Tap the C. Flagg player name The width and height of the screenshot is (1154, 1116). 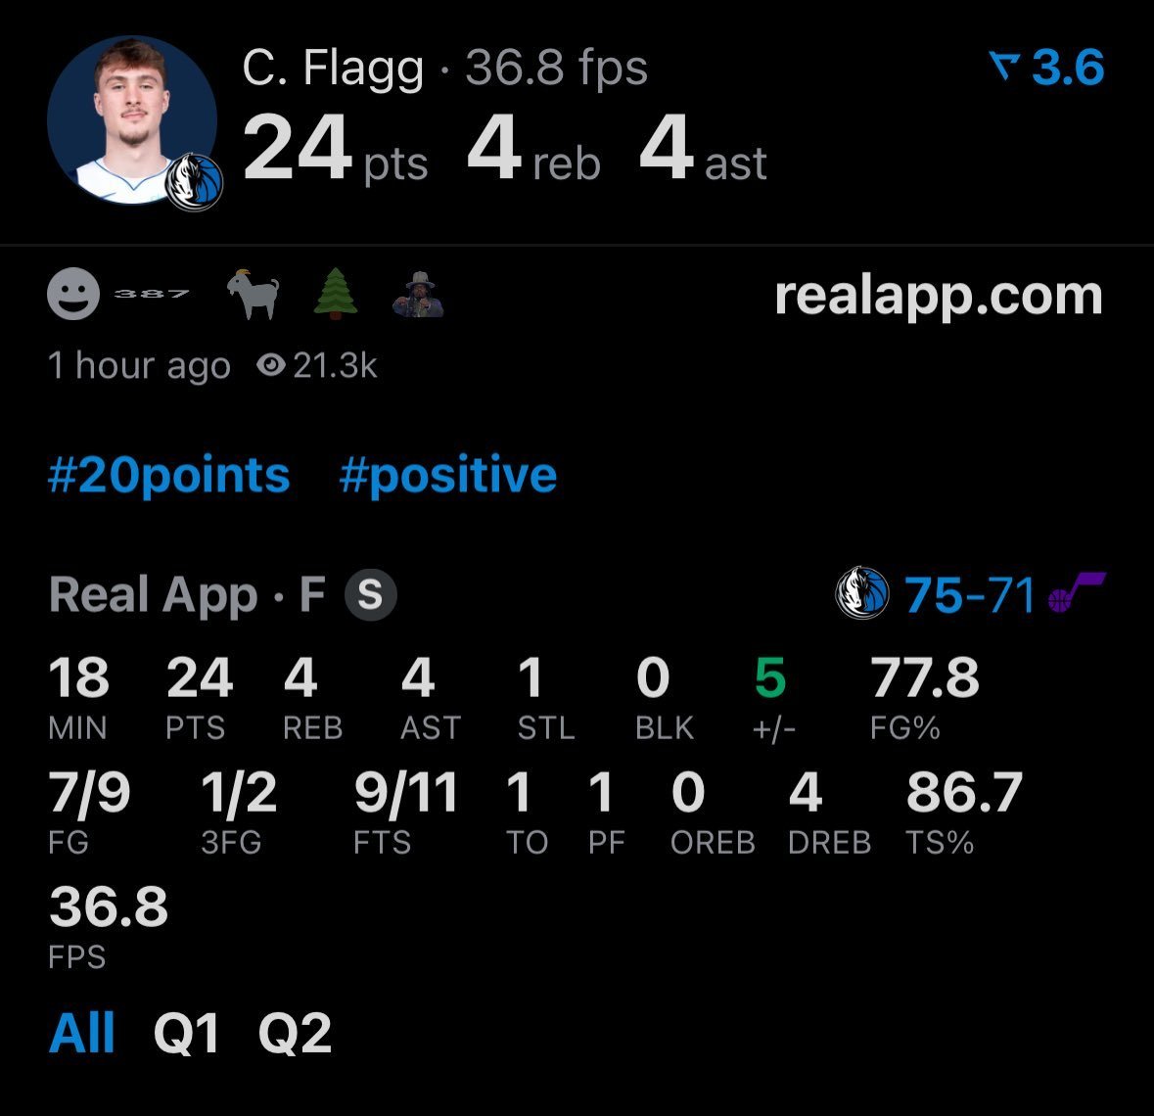pyautogui.click(x=334, y=70)
